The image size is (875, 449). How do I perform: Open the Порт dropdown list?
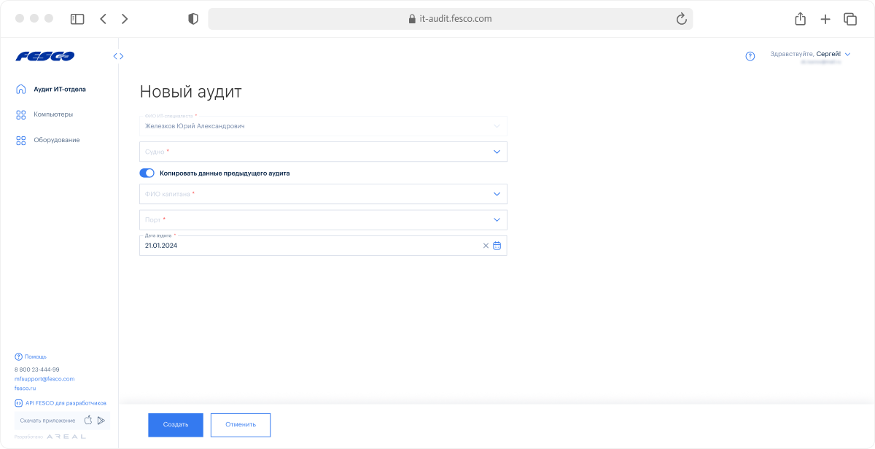coord(497,219)
